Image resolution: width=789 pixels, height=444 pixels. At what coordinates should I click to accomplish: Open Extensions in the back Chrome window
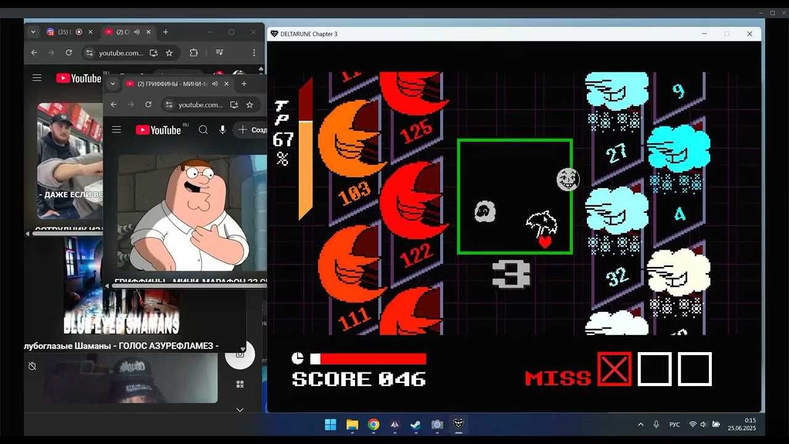tap(194, 53)
